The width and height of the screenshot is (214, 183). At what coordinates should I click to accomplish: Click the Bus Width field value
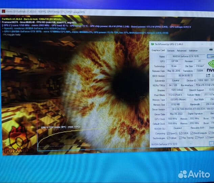pos(210,99)
